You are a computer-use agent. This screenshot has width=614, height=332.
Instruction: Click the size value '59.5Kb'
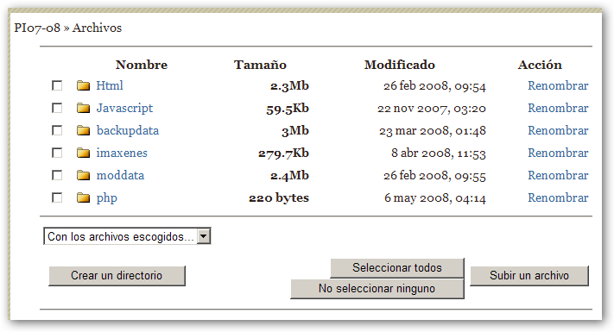pos(288,109)
